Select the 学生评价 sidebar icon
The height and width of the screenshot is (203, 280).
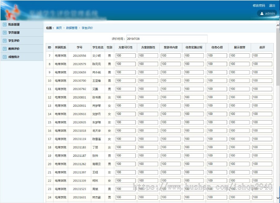tap(4, 40)
